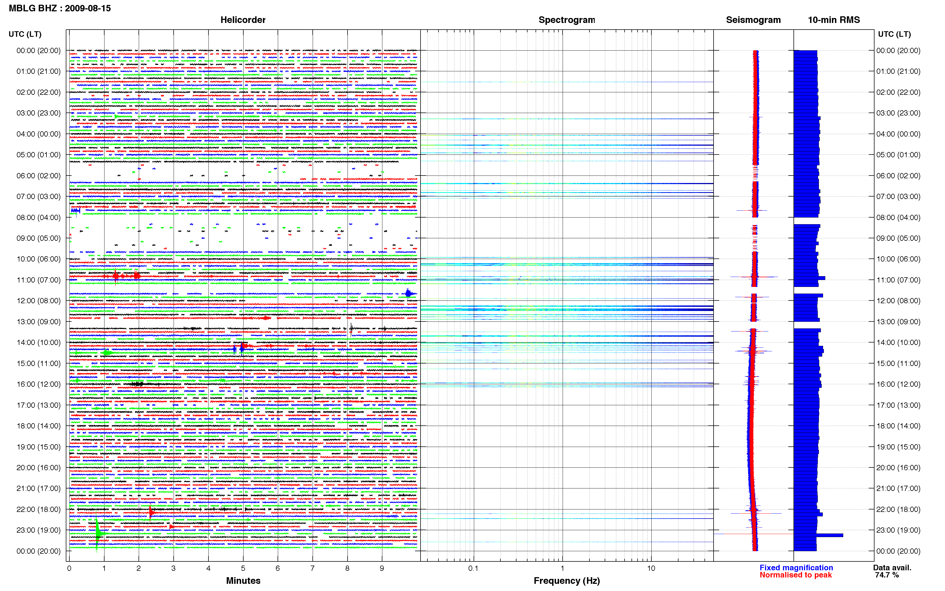Click the 'Normalised to peak' legend text

pyautogui.click(x=796, y=575)
